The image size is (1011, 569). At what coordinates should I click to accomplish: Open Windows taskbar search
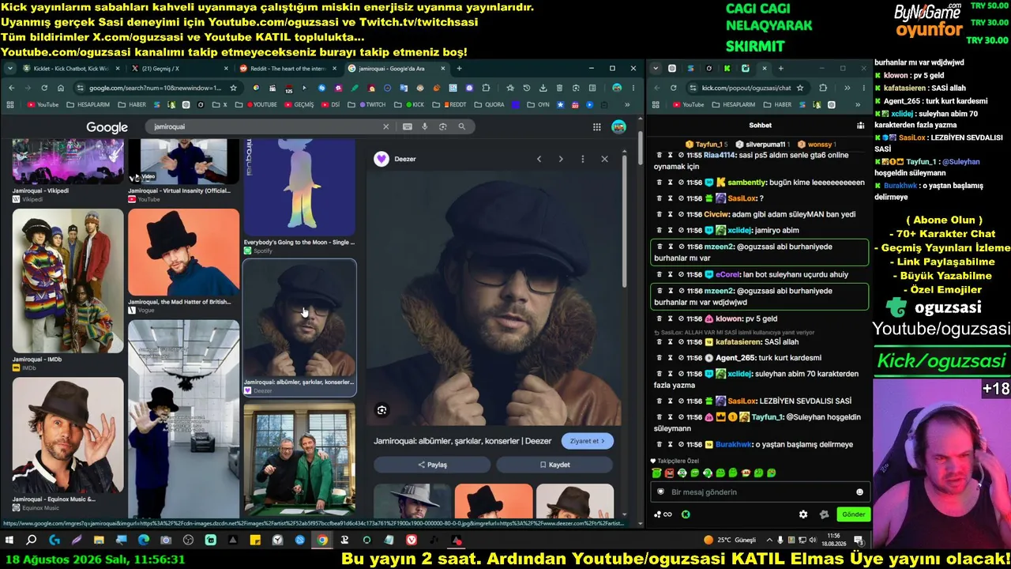[x=32, y=541]
